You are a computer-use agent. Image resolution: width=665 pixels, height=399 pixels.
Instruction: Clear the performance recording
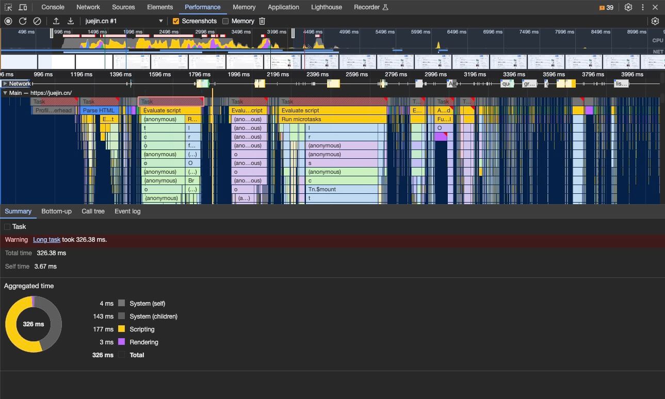[37, 21]
